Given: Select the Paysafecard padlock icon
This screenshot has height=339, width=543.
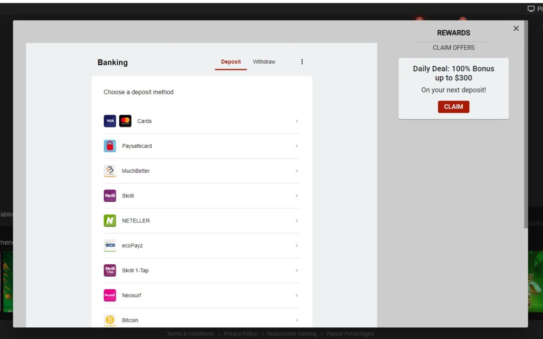Looking at the screenshot, I should 110,146.
